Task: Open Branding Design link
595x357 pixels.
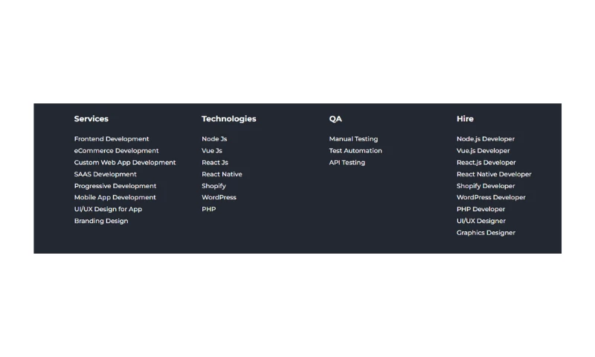Action: tap(100, 221)
